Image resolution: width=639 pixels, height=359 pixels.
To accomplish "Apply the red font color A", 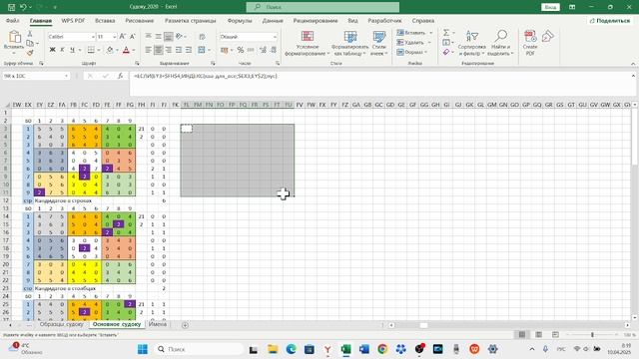I will click(x=126, y=50).
